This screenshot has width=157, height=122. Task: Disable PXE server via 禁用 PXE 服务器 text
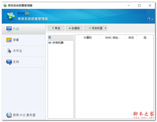[x=24, y=115]
